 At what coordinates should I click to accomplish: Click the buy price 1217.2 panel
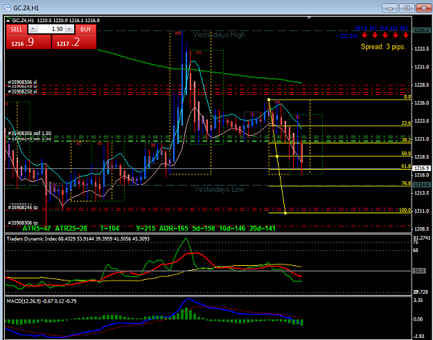pyautogui.click(x=74, y=42)
